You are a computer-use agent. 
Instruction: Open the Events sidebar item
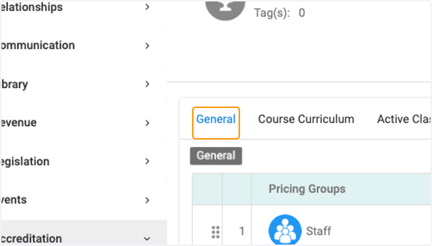click(x=84, y=200)
